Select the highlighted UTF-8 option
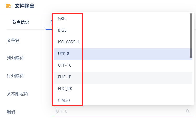 pyautogui.click(x=123, y=54)
